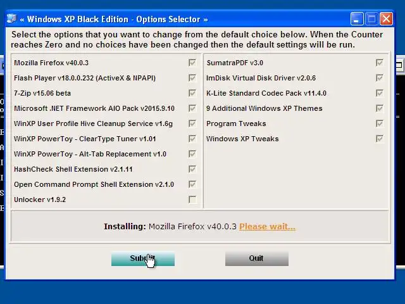Click the 'Windows XP Tweaks' label
Image resolution: width=405 pixels, height=304 pixels.
pyautogui.click(x=242, y=139)
